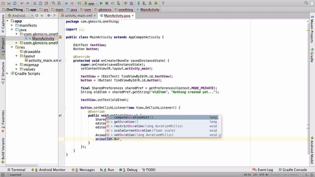Screen dimensions: 315x177
Task: Collapse the java folder
Action: 12,29
